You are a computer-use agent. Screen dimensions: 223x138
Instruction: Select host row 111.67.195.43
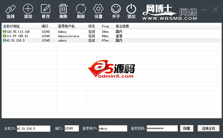tap(111, 36)
